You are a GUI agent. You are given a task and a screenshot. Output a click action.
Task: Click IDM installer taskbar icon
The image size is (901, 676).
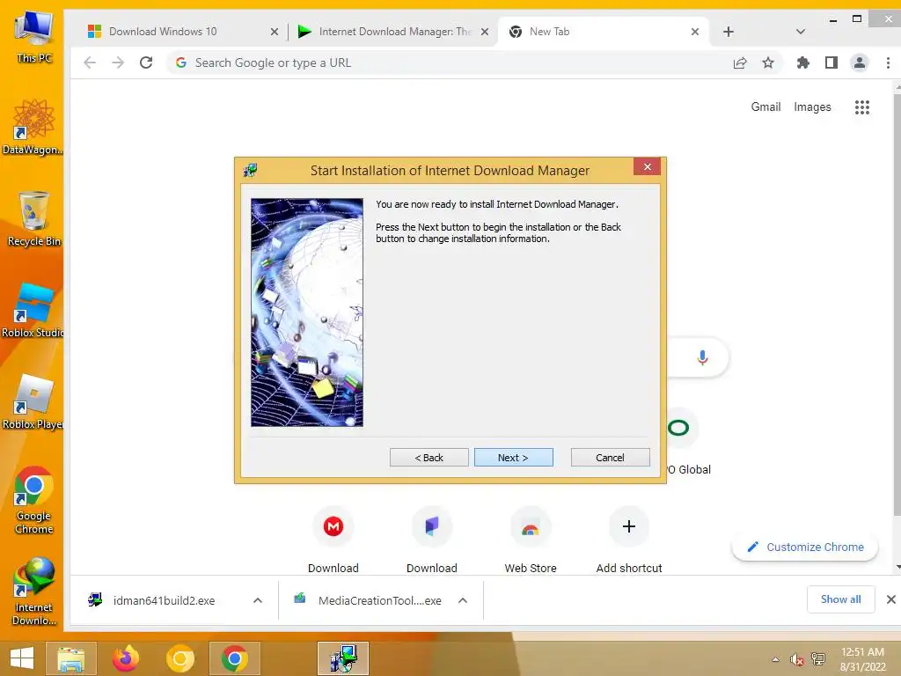343,658
